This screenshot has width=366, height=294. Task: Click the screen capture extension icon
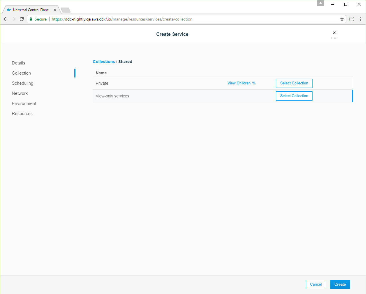[x=351, y=19]
